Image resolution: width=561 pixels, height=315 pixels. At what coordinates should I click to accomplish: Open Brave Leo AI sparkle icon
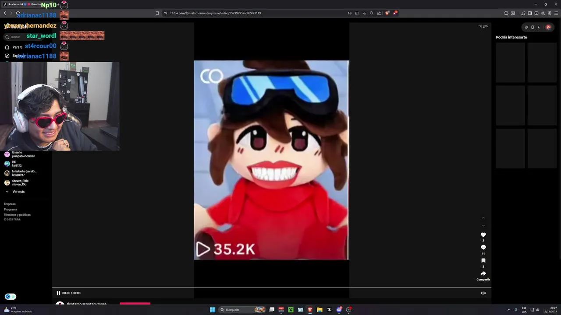[x=543, y=13]
